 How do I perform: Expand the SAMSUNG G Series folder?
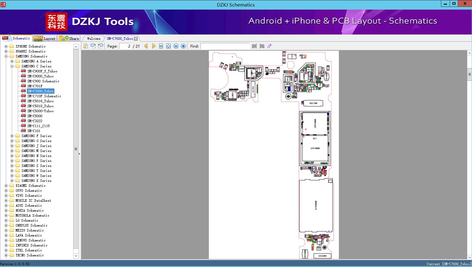pos(12,141)
